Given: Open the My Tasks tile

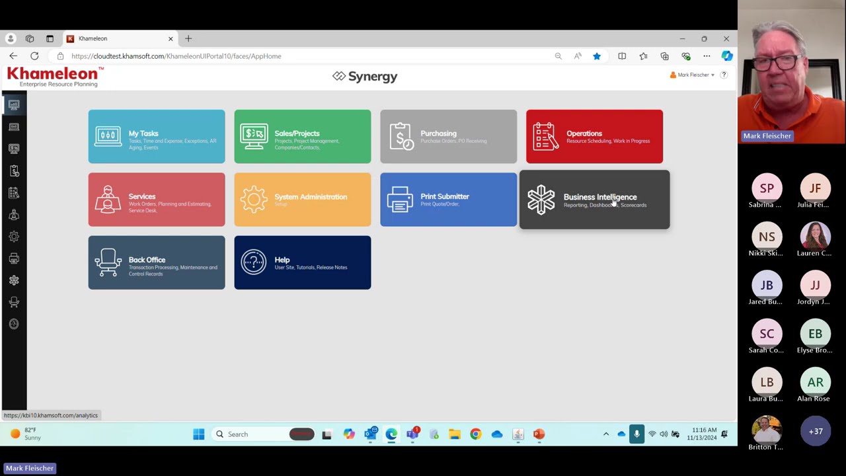Looking at the screenshot, I should 157,136.
